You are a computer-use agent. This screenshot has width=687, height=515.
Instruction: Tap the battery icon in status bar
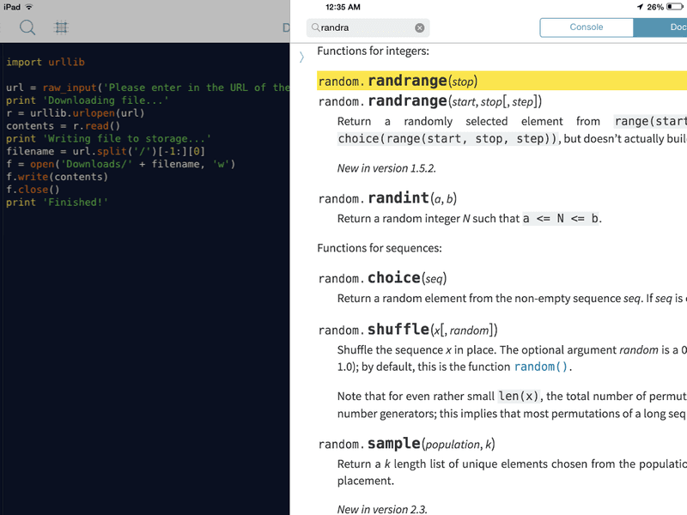click(x=675, y=7)
